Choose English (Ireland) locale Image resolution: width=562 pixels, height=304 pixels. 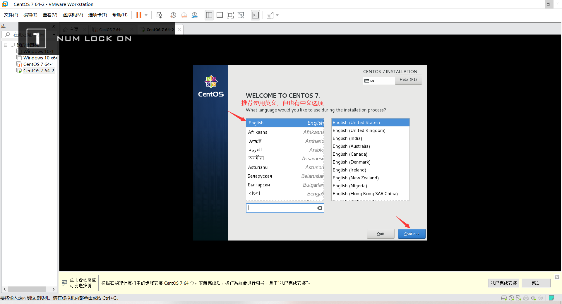(x=370, y=170)
